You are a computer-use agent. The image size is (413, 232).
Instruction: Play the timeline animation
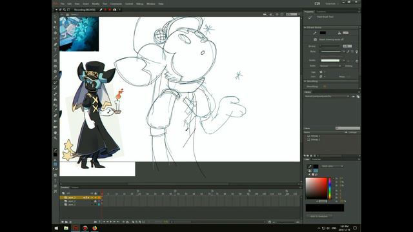111,222
